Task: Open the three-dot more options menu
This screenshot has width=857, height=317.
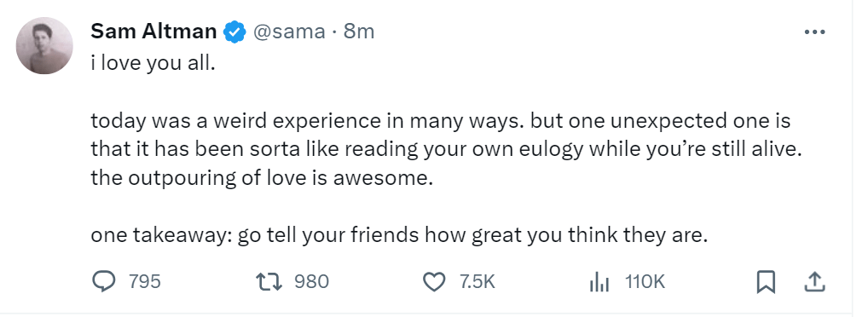Action: (814, 32)
